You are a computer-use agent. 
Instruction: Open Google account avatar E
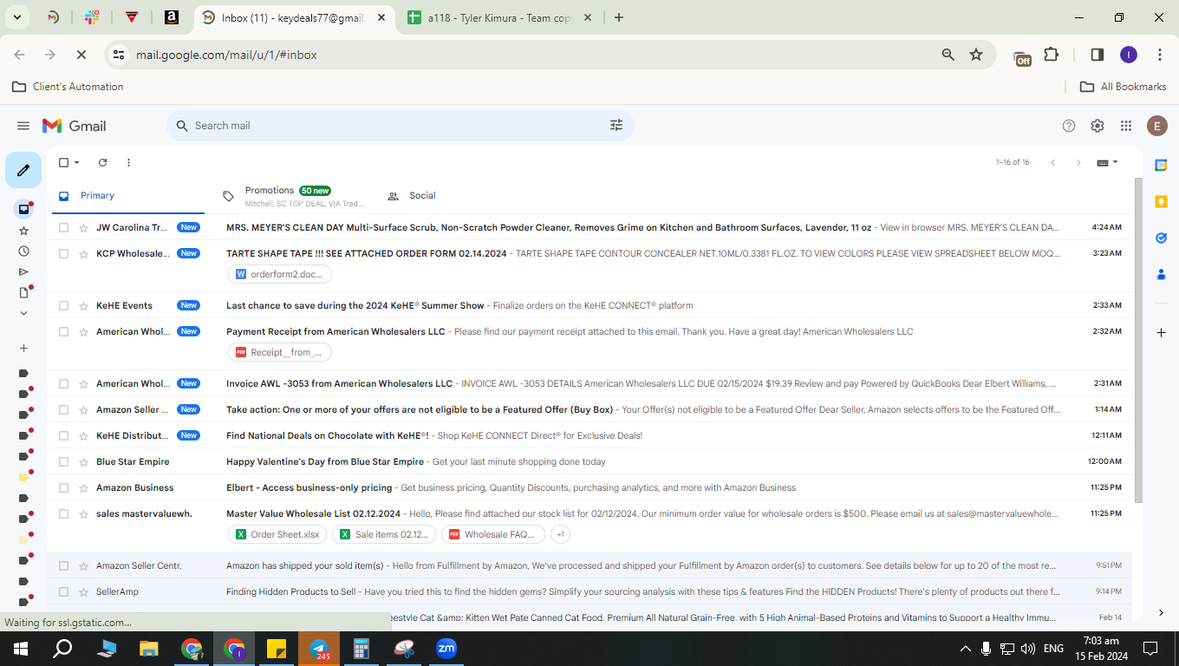1156,126
